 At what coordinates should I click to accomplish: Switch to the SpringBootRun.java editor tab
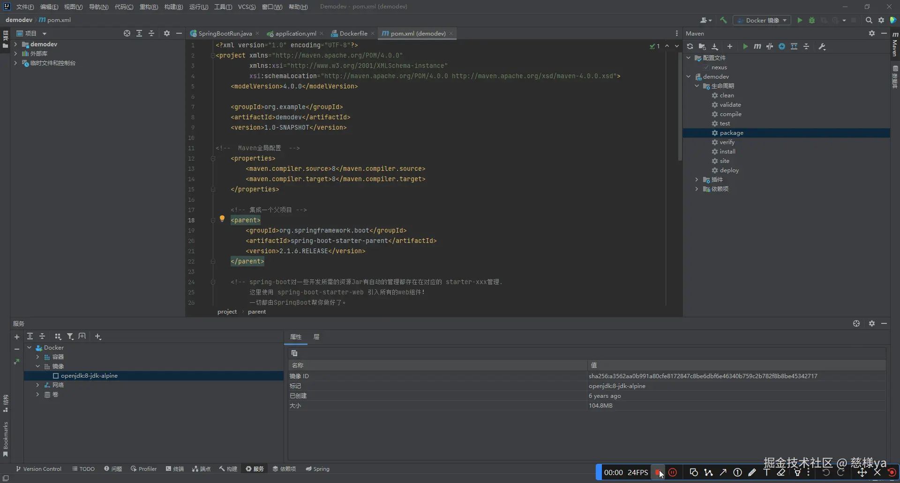(x=224, y=33)
